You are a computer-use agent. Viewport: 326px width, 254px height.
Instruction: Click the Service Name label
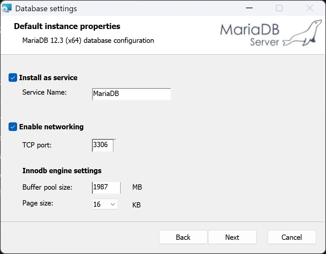point(44,92)
